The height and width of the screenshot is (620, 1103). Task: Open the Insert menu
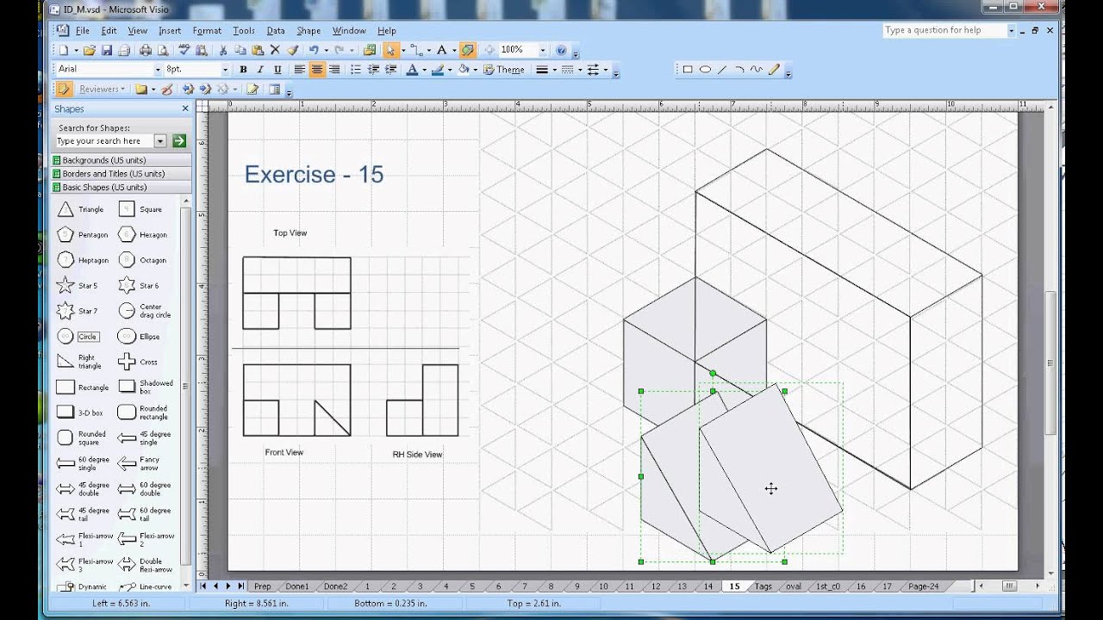pyautogui.click(x=170, y=30)
